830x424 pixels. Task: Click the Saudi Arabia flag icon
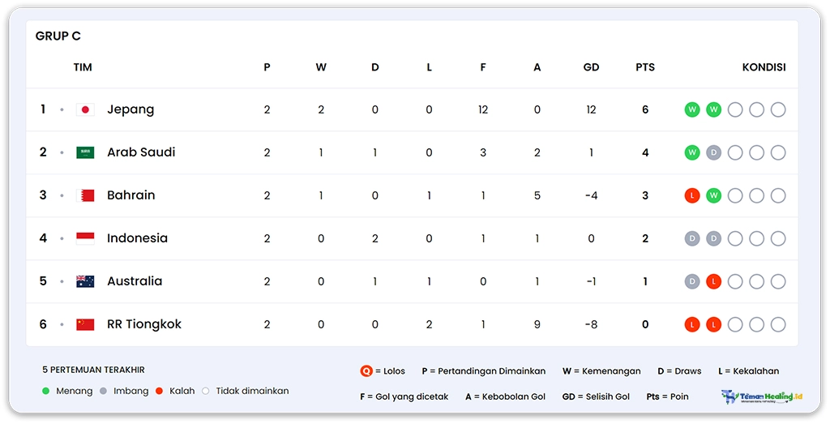(x=85, y=152)
